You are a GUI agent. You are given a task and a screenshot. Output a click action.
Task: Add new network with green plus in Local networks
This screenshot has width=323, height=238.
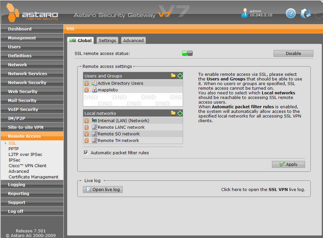180,113
